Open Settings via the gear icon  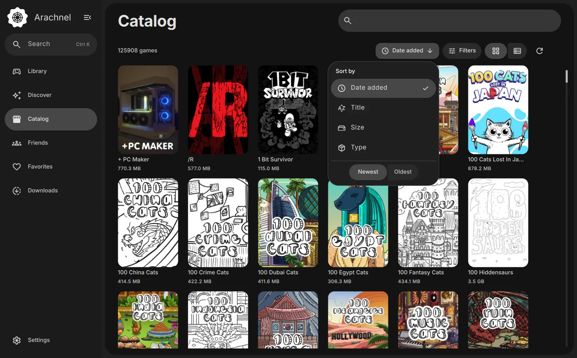pyautogui.click(x=17, y=340)
